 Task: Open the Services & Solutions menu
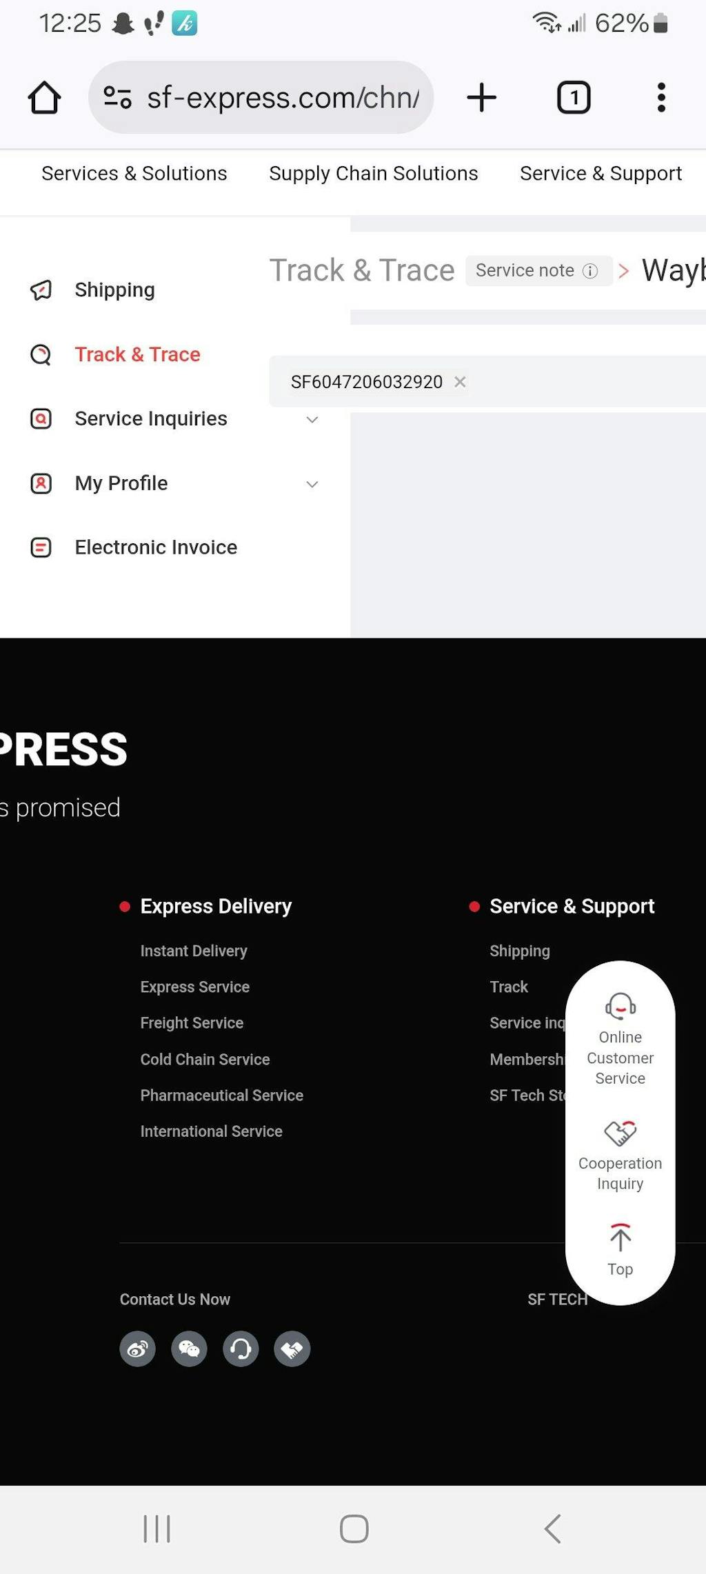[x=134, y=173]
